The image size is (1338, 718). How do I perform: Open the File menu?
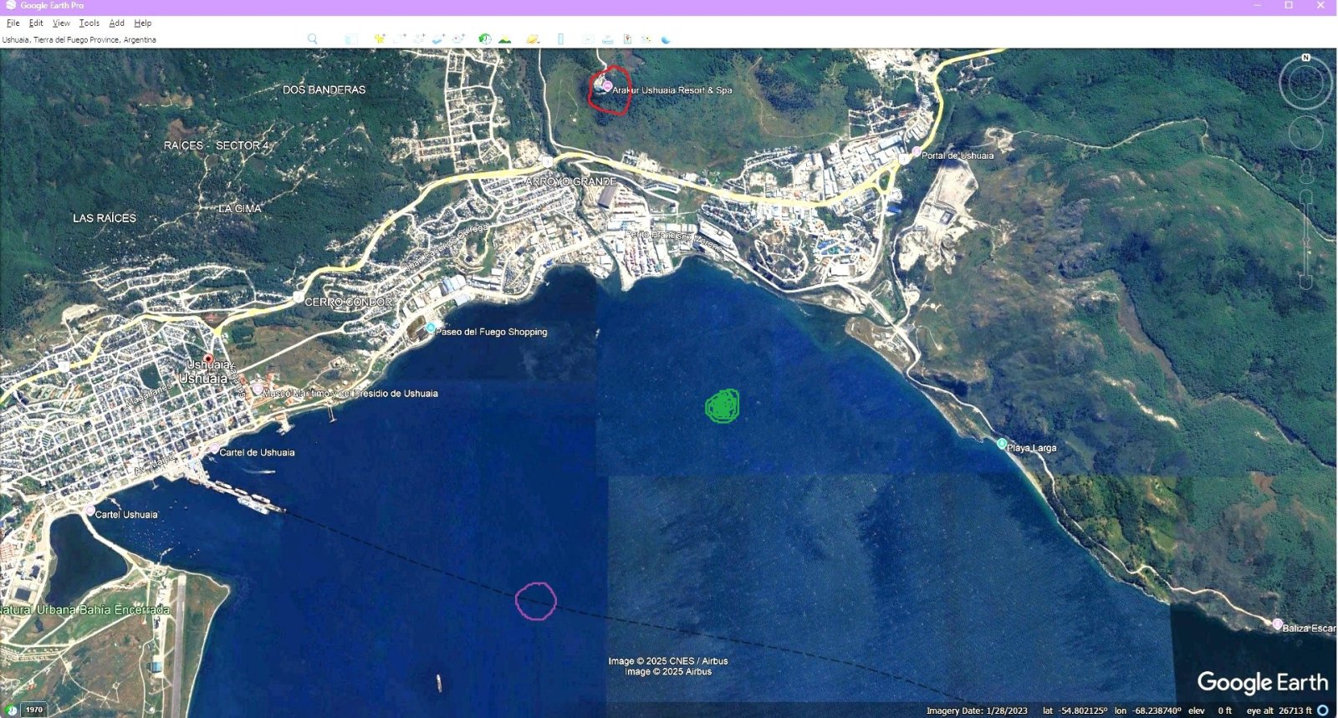pos(13,23)
